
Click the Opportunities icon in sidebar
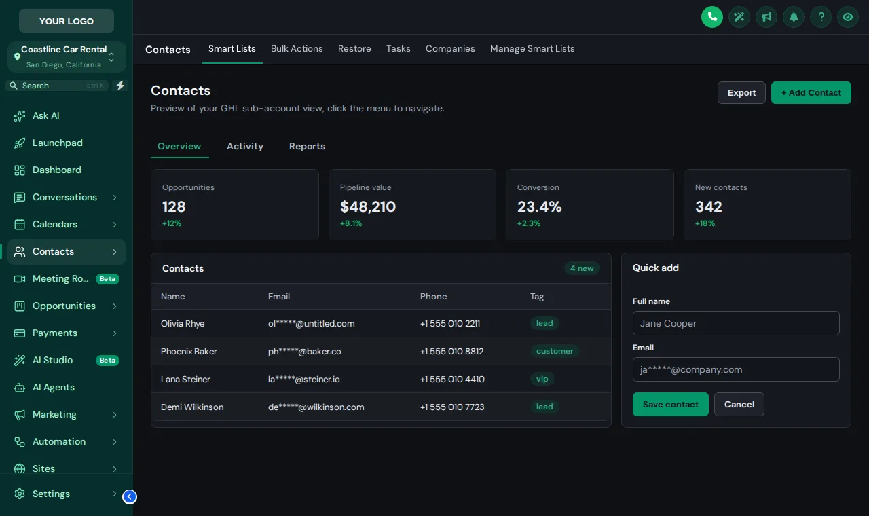20,306
